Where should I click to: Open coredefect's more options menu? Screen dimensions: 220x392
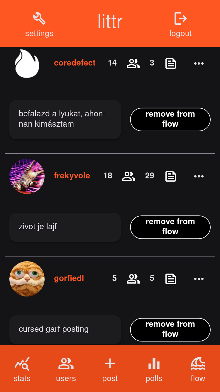pyautogui.click(x=199, y=63)
